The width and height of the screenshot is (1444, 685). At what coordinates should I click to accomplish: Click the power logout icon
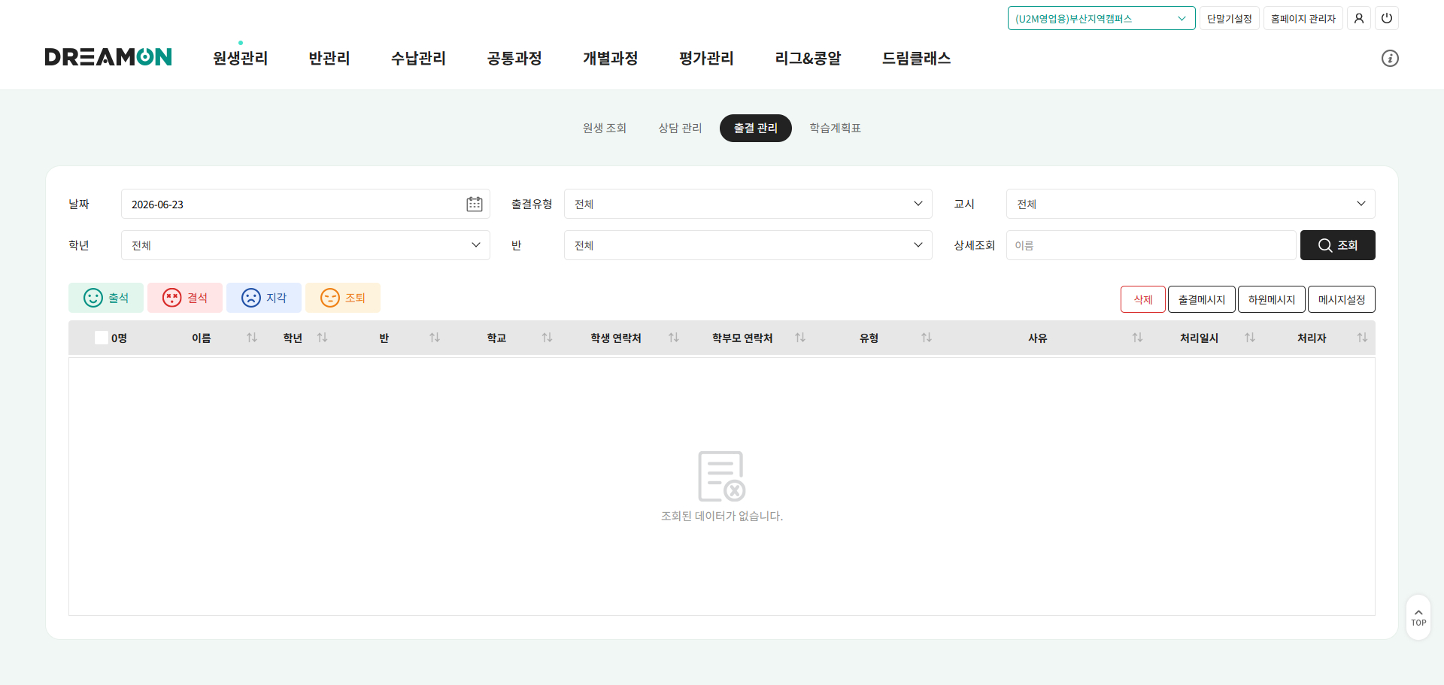(1387, 18)
